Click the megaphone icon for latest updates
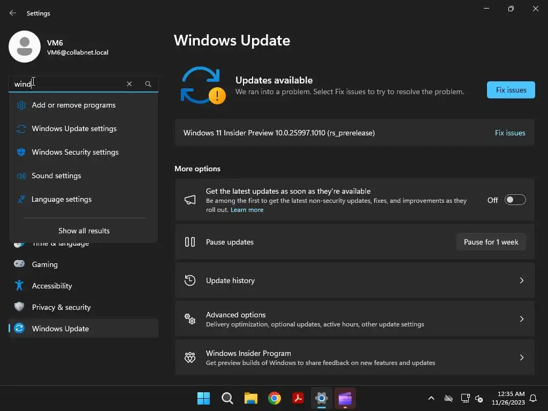The height and width of the screenshot is (411, 548). click(190, 200)
